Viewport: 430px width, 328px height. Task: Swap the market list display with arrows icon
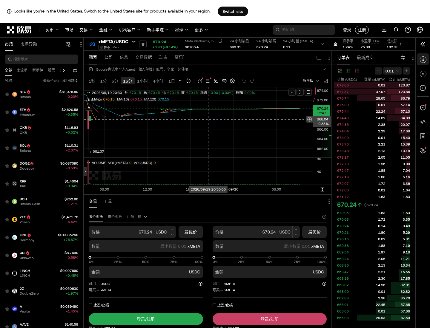tap(75, 70)
